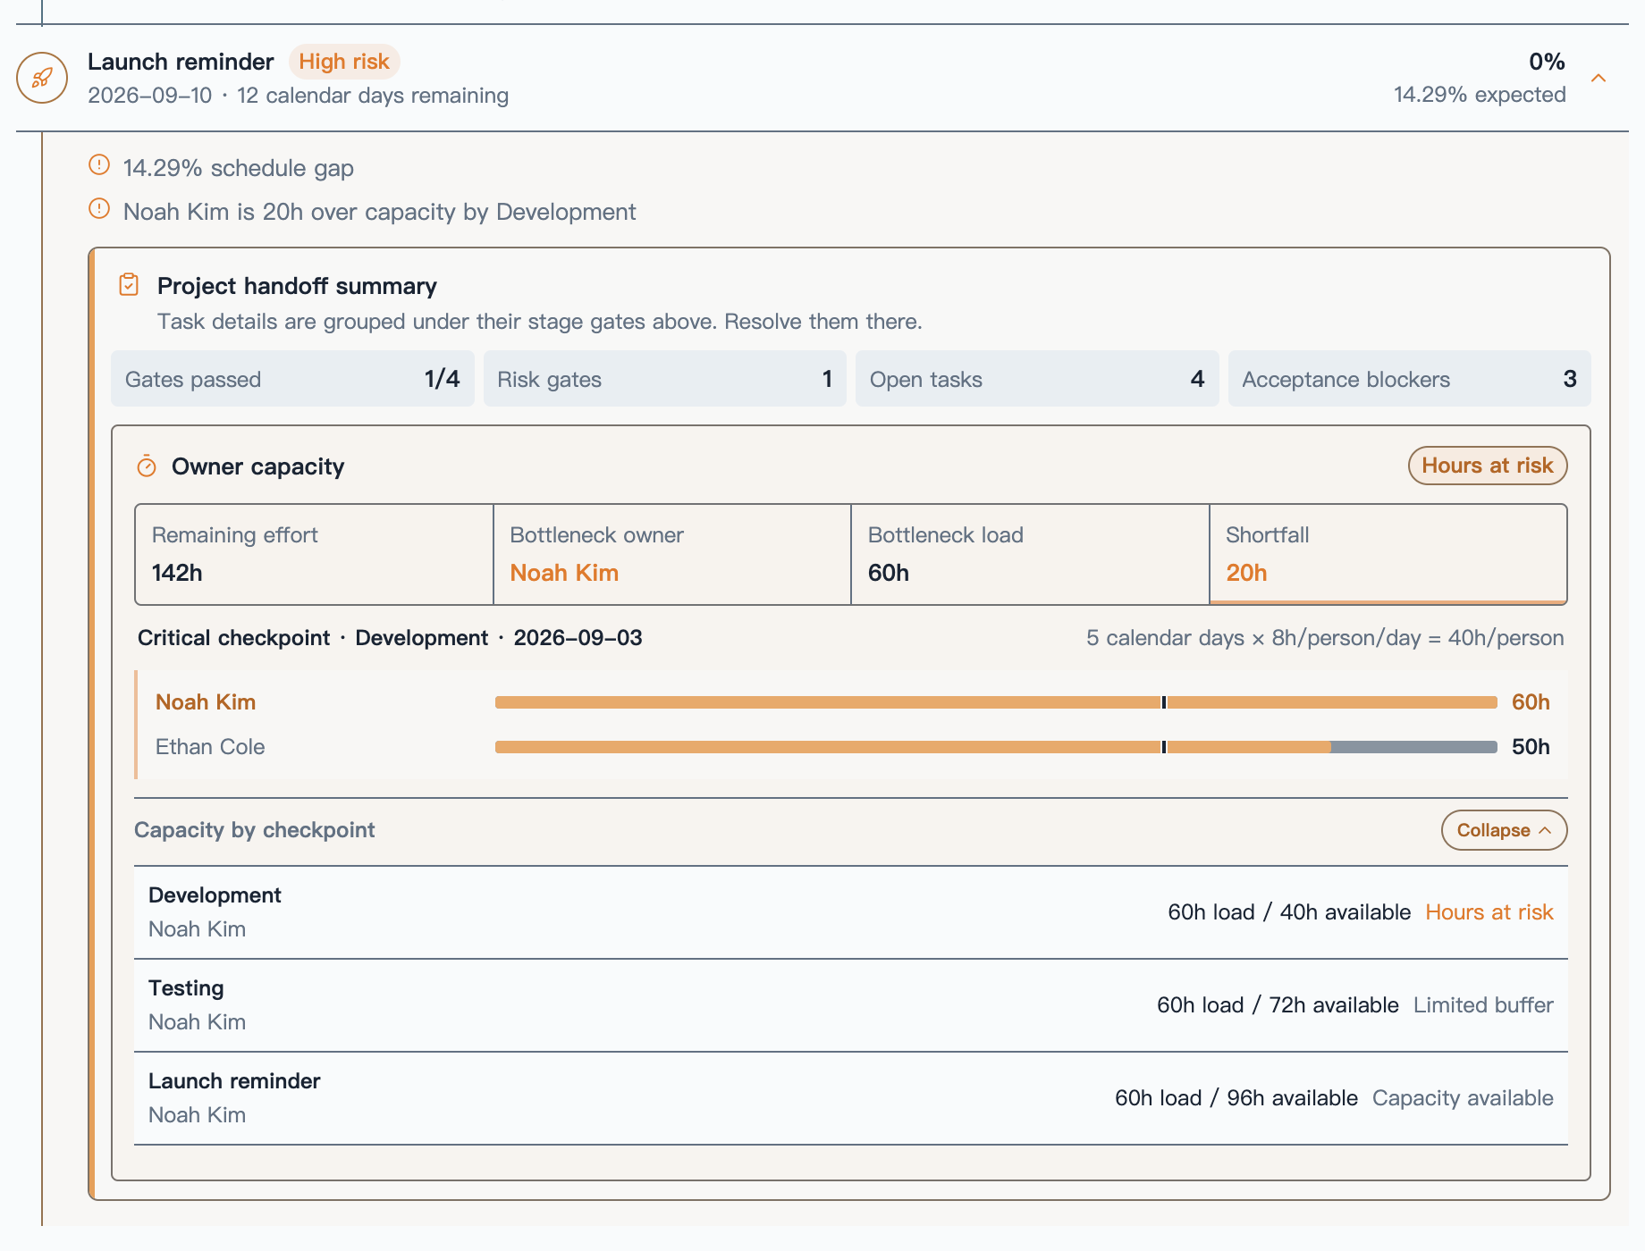This screenshot has width=1645, height=1251.
Task: Click the rocket icon beside Launch reminder
Action: pos(42,78)
